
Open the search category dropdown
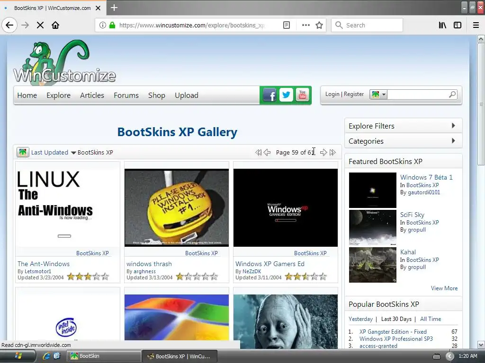click(x=378, y=95)
